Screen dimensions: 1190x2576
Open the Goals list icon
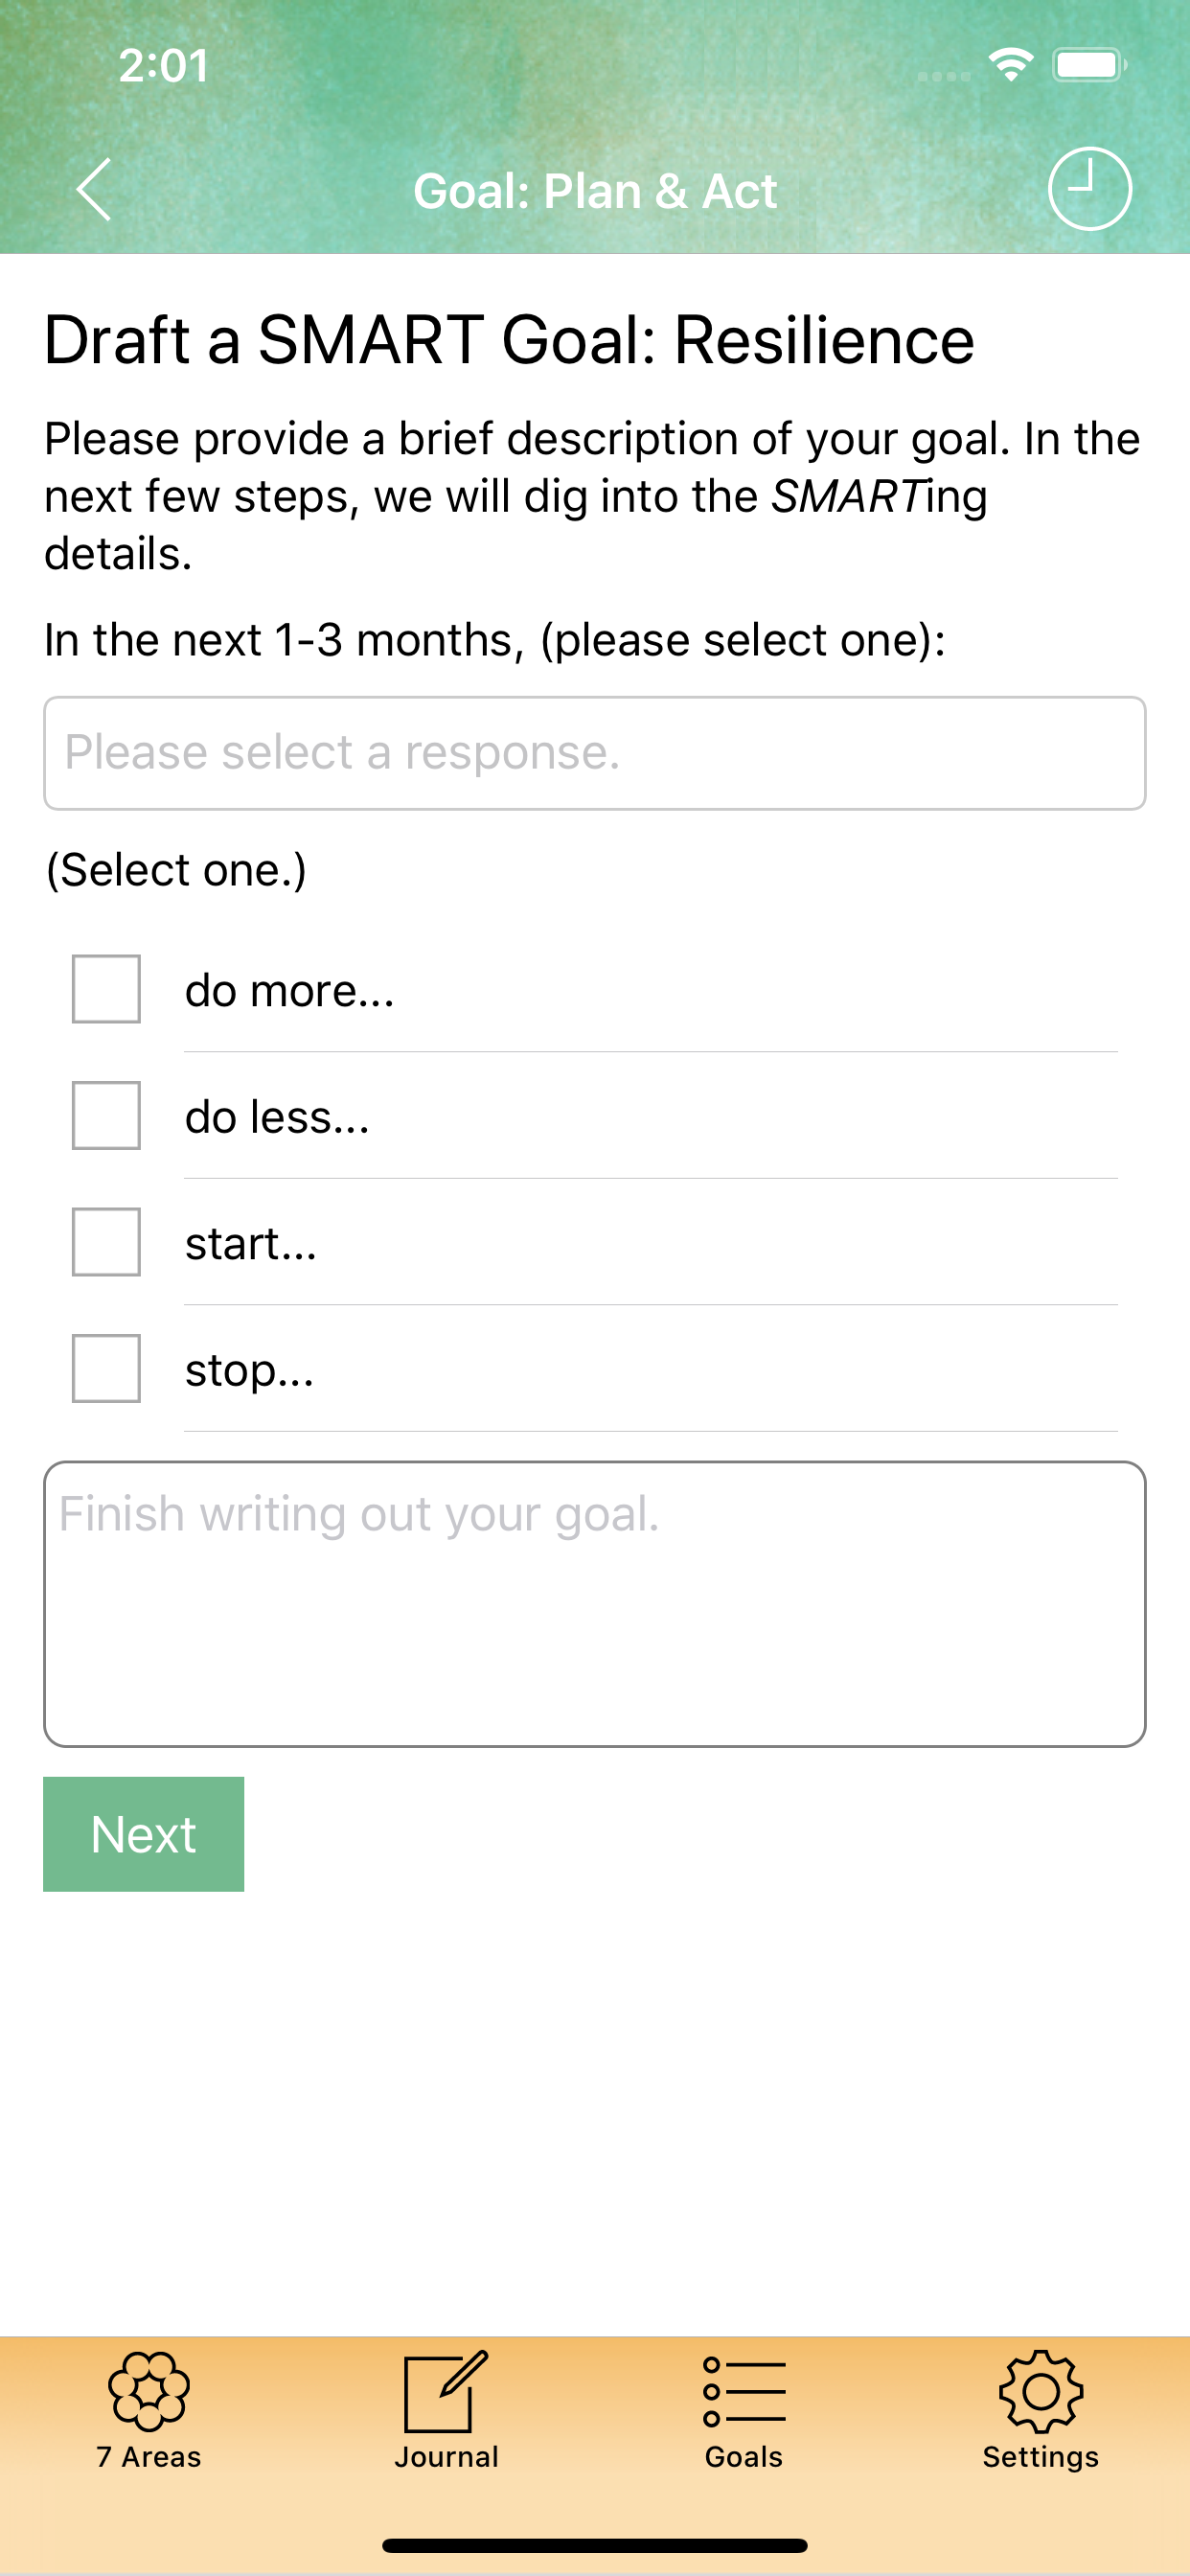[743, 2391]
